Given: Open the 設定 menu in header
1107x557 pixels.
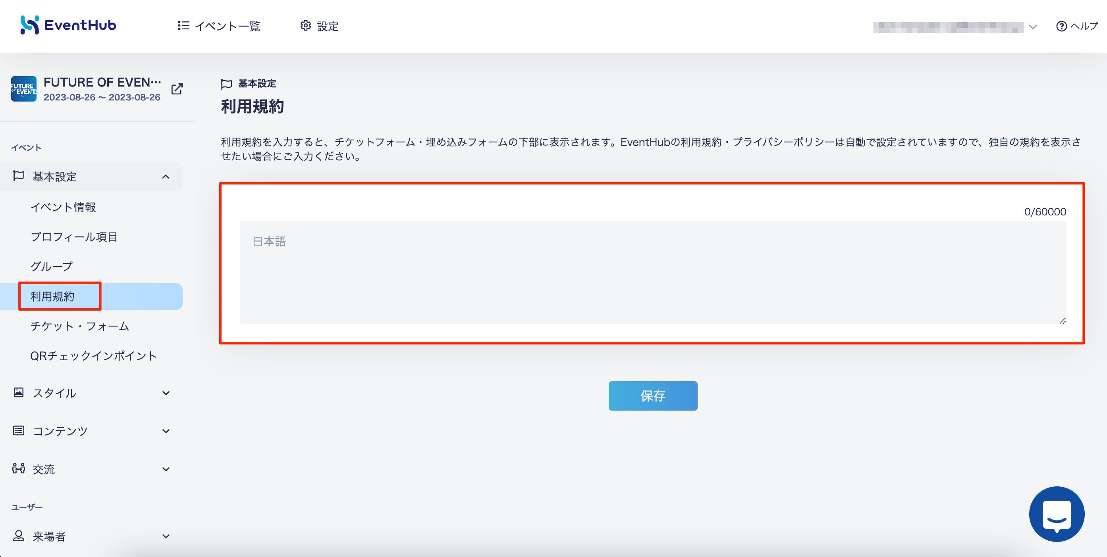Looking at the screenshot, I should (x=319, y=26).
